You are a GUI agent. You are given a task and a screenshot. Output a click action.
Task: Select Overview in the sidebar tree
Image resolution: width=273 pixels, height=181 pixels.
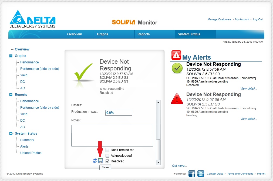point(22,49)
